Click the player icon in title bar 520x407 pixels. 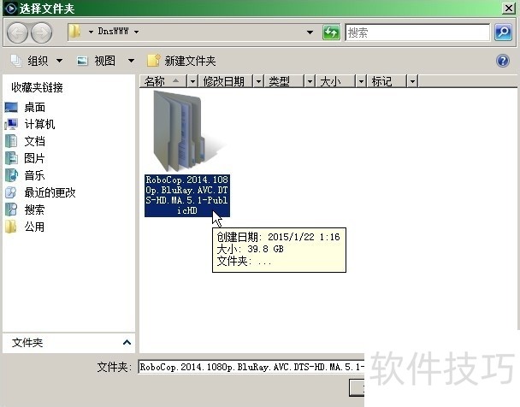coord(10,9)
